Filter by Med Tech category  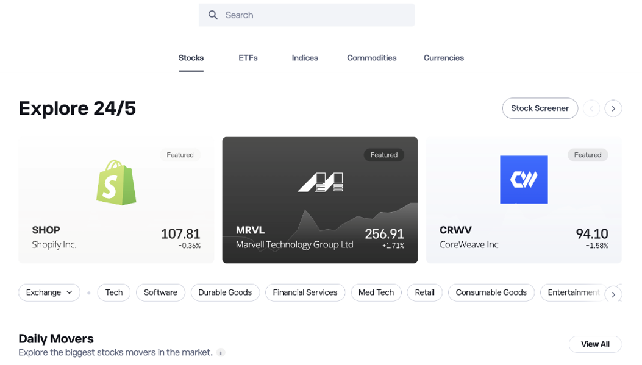tap(376, 292)
